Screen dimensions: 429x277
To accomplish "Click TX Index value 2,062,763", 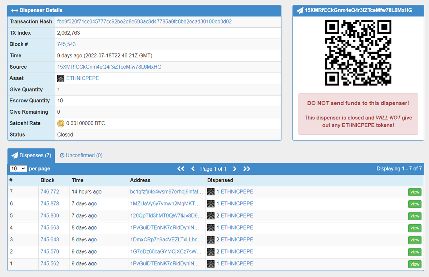I will pyautogui.click(x=69, y=33).
